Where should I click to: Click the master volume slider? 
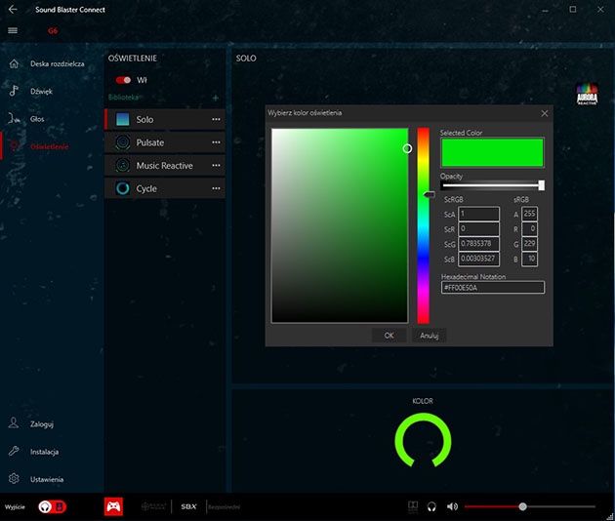coord(530,507)
